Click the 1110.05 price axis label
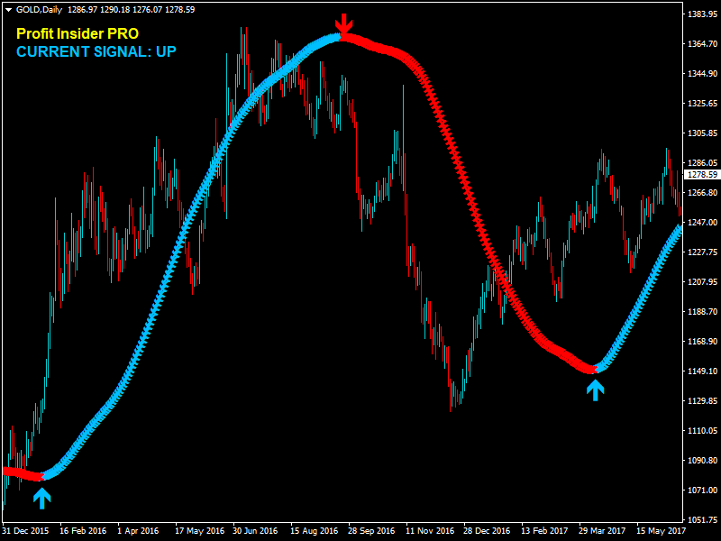 point(702,431)
